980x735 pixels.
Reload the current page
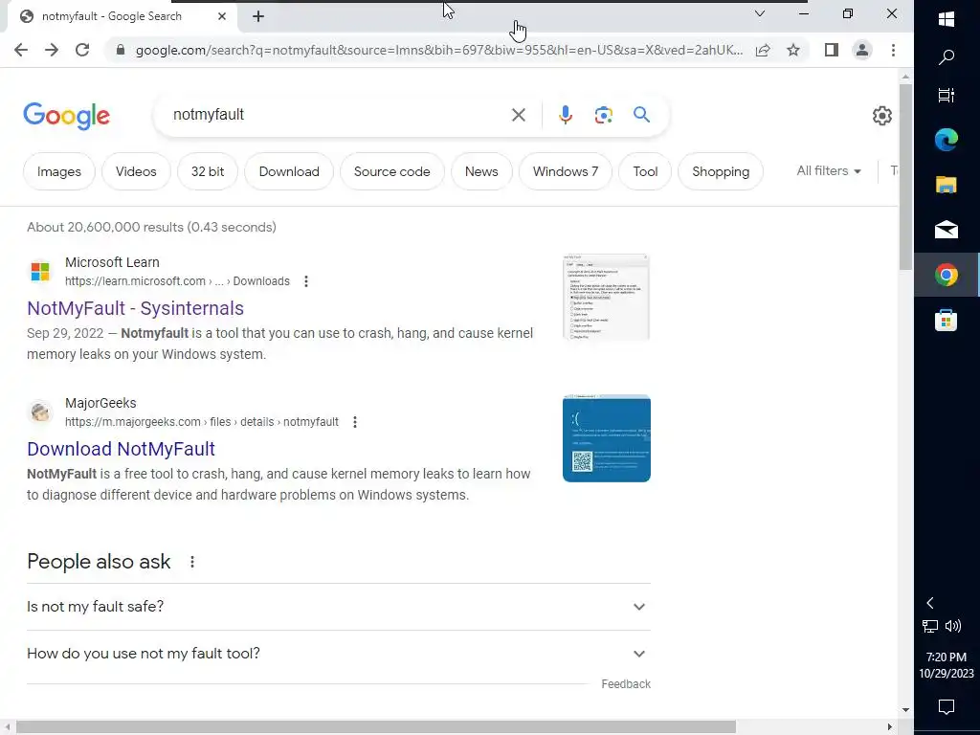point(82,50)
